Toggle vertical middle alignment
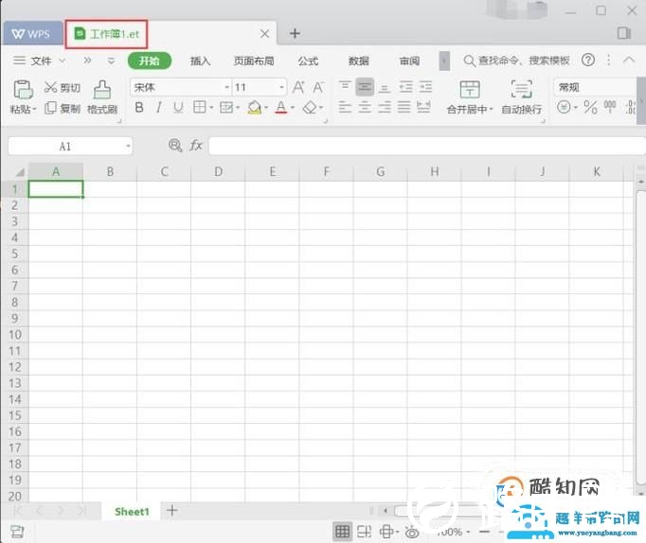This screenshot has height=543, width=646. (365, 87)
